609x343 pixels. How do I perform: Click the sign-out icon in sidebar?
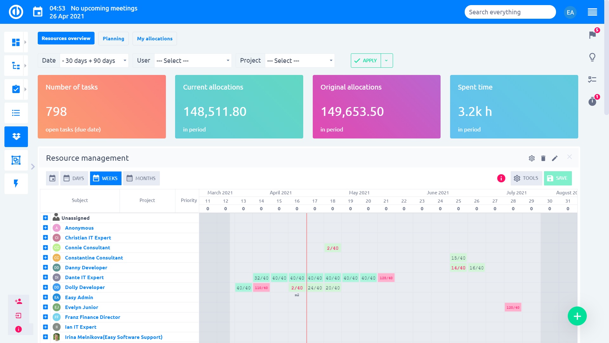click(x=18, y=315)
